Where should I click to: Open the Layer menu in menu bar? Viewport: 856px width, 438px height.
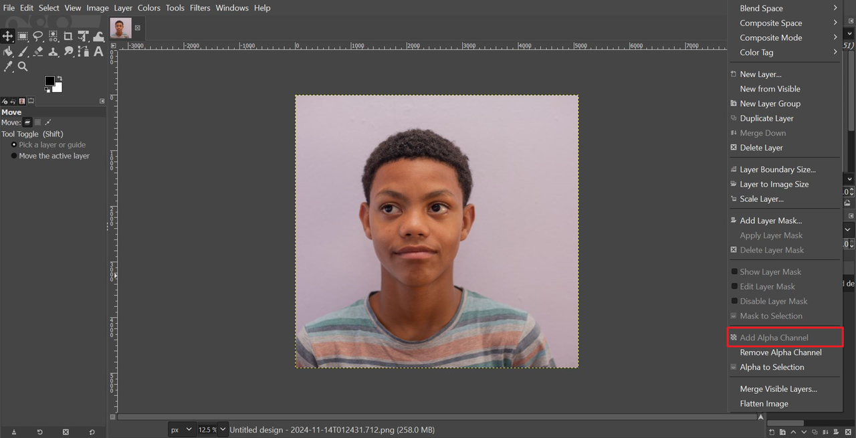[123, 8]
